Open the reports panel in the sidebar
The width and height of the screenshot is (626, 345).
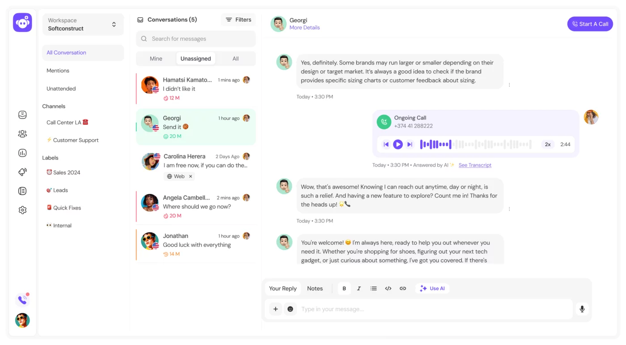[22, 191]
